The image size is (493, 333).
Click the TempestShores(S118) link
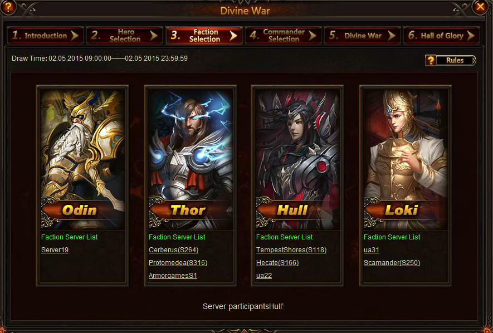coord(291,250)
